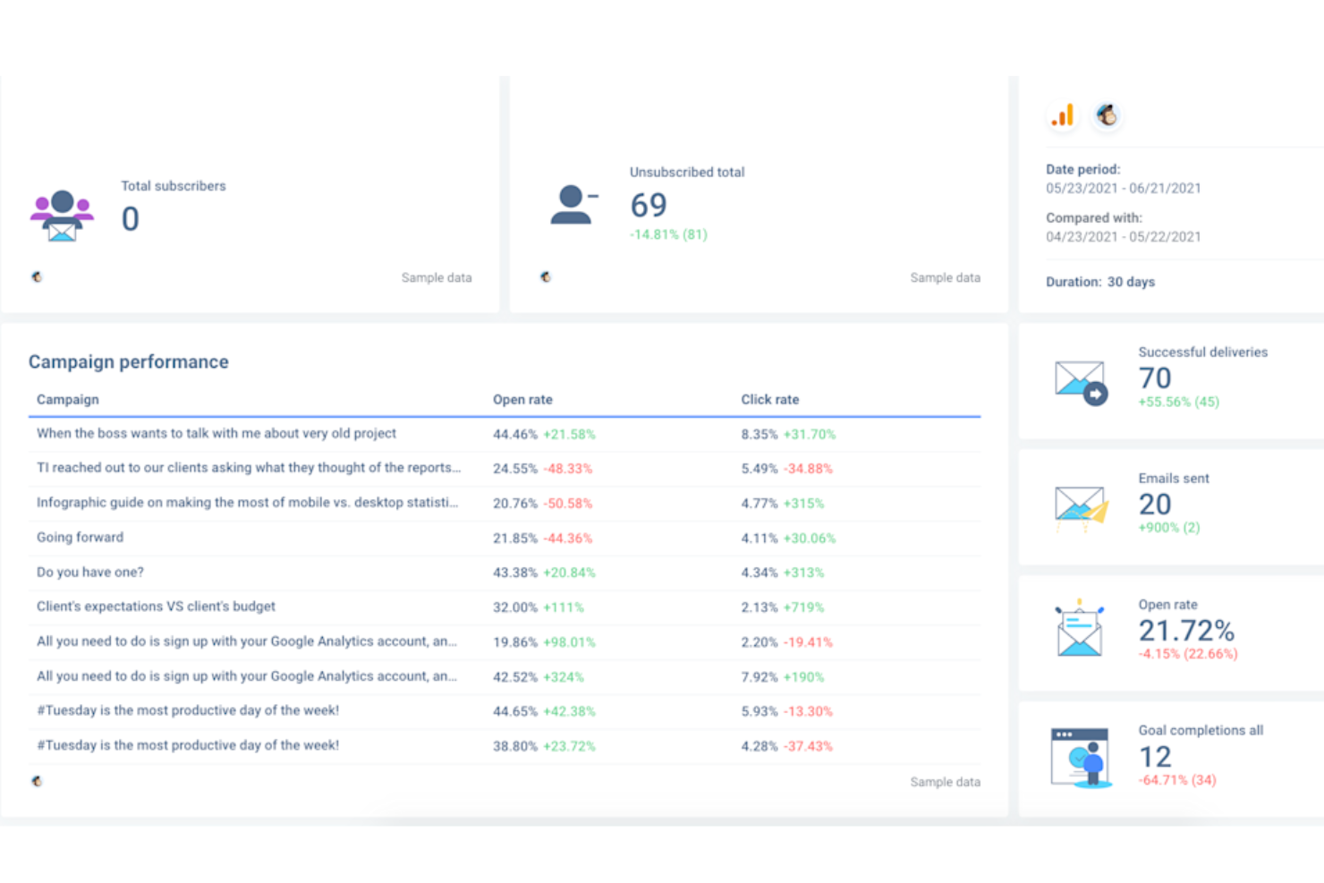Select the 'Do you have one?' campaign row

point(89,572)
